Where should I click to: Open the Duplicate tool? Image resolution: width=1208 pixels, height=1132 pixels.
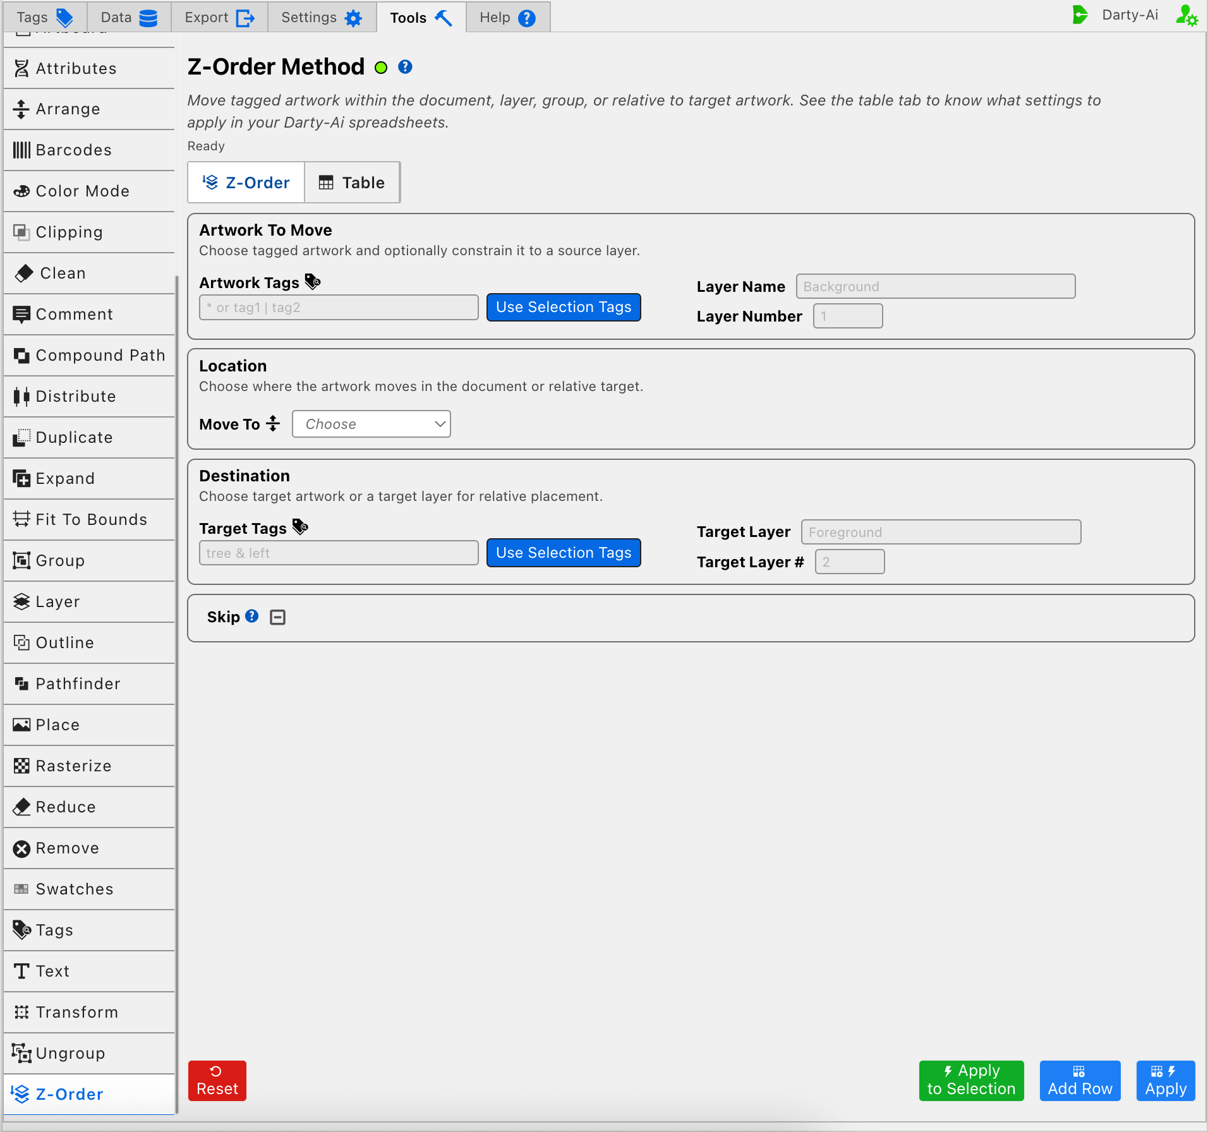(x=89, y=438)
